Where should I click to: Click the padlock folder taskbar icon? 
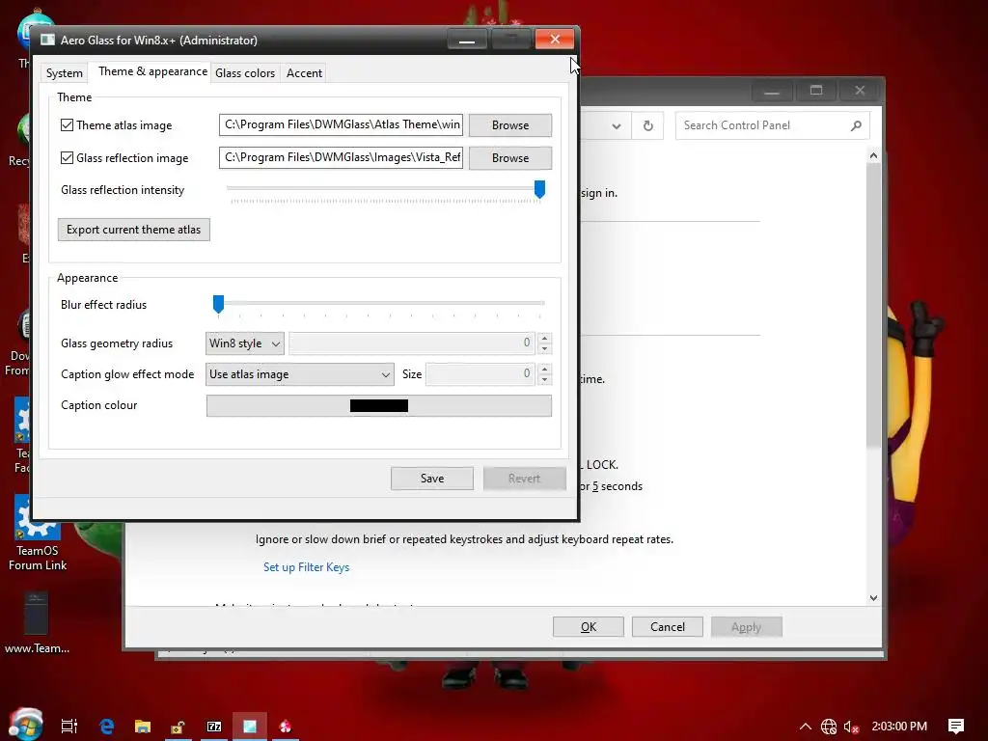pos(178,727)
